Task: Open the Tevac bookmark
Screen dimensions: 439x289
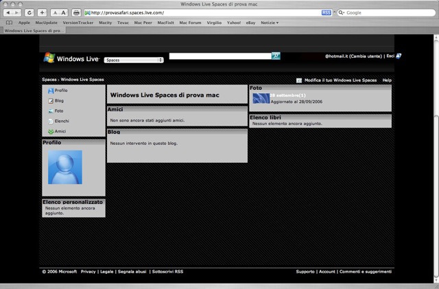Action: [123, 23]
